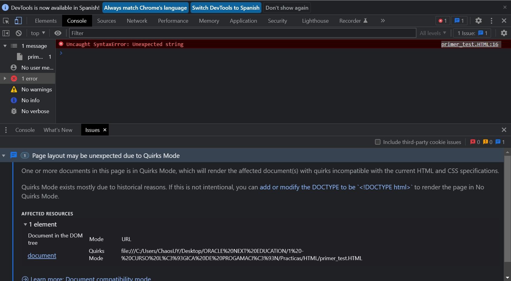The image size is (511, 281).
Task: Collapse the 1 message group arrow
Action: pyautogui.click(x=5, y=46)
